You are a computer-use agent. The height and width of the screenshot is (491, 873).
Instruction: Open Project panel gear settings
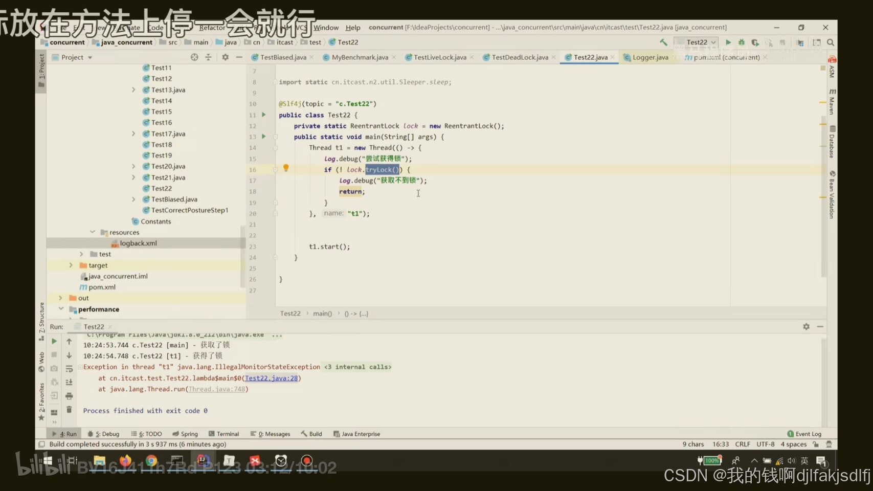click(x=225, y=57)
